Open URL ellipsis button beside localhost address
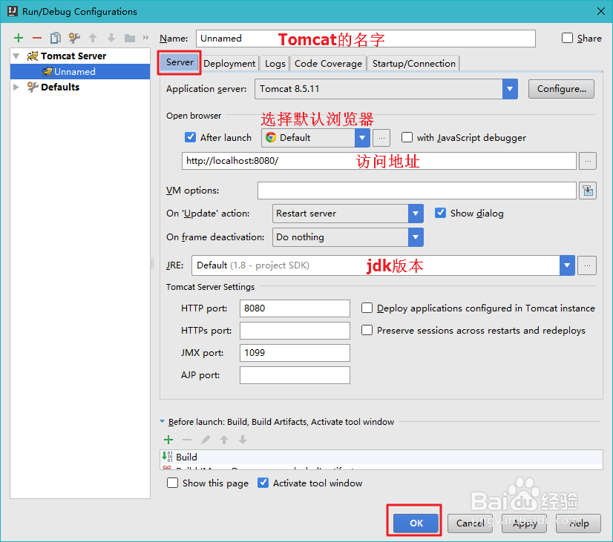Viewport: 613px width, 542px height. (588, 161)
